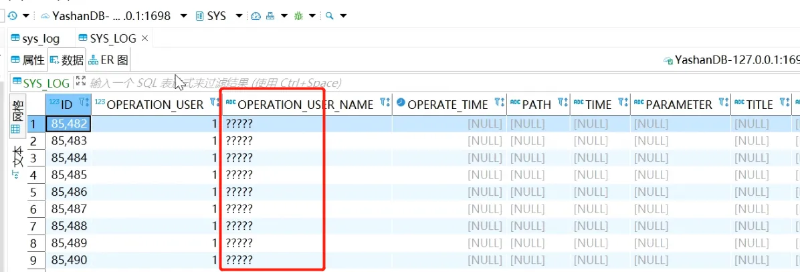Maximize the results panel with expand icon
The height and width of the screenshot is (272, 800).
click(81, 81)
